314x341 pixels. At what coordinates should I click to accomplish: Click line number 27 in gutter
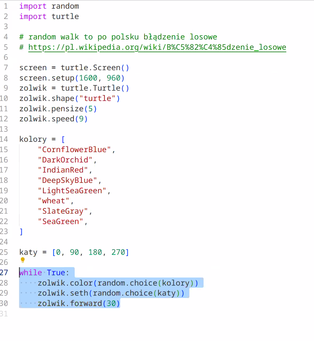4,272
